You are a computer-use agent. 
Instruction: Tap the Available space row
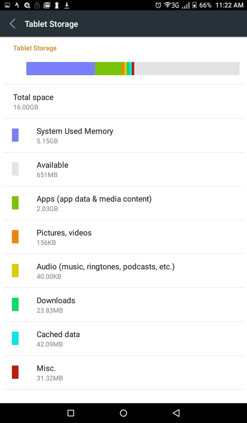tap(123, 169)
